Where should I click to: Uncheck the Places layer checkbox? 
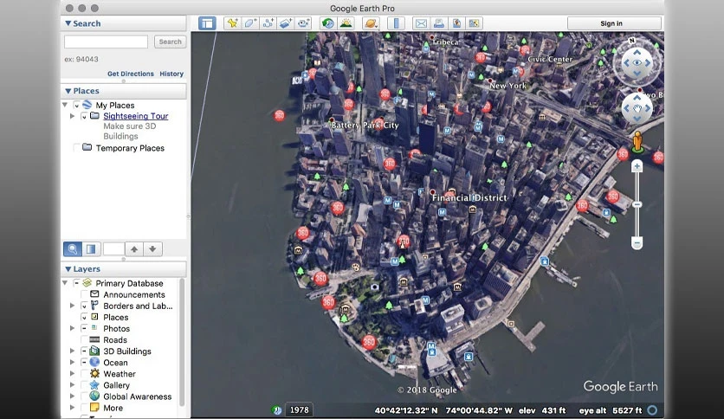click(x=84, y=317)
